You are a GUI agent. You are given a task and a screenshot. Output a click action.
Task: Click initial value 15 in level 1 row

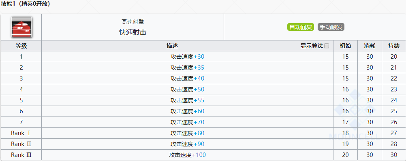345,57
